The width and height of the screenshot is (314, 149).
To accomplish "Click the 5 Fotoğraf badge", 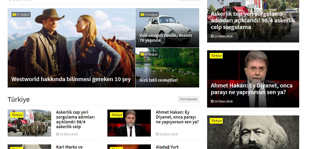I will pyautogui.click(x=149, y=15).
